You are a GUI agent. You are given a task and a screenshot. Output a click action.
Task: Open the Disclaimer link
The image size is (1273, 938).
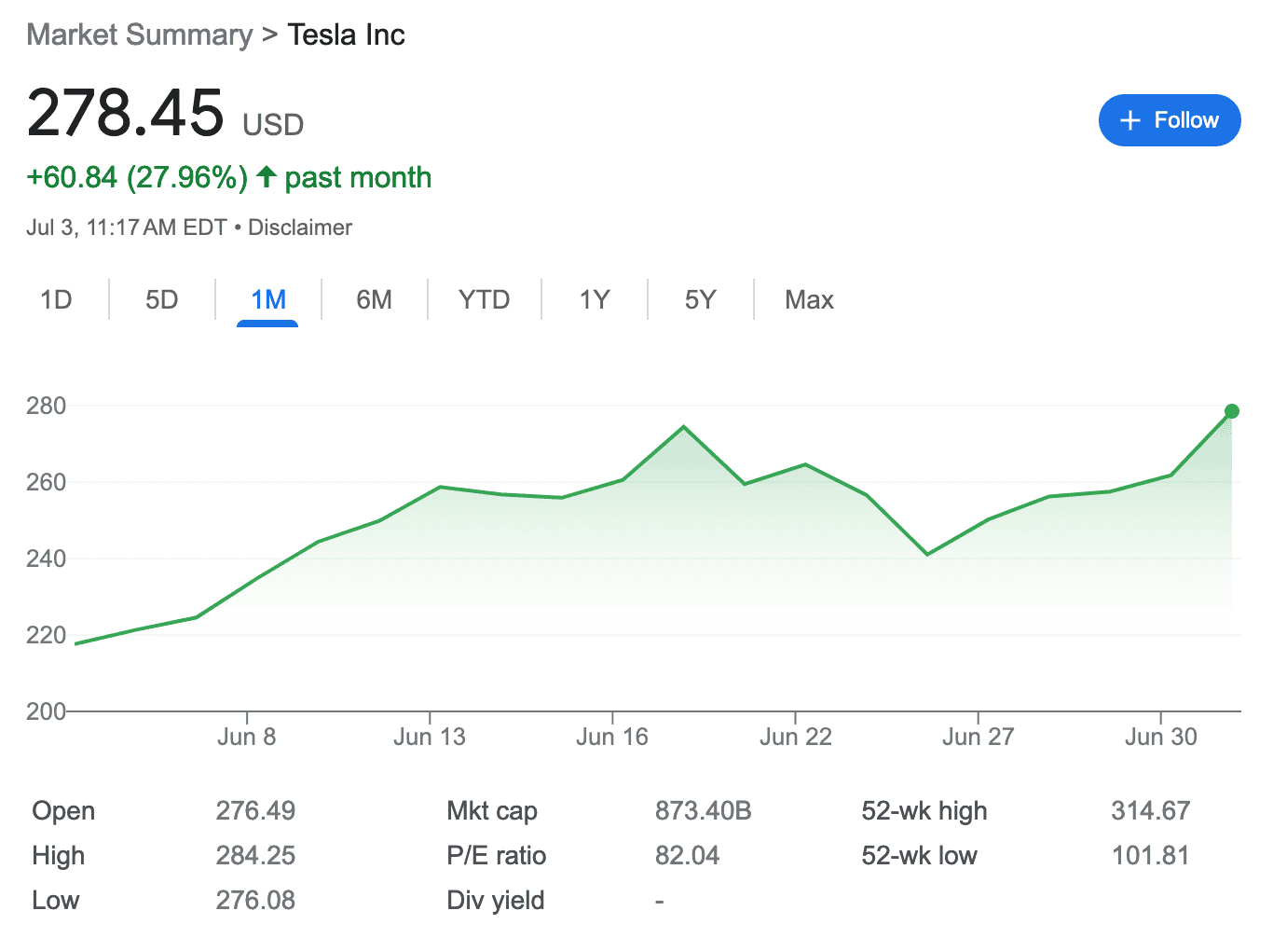(299, 227)
